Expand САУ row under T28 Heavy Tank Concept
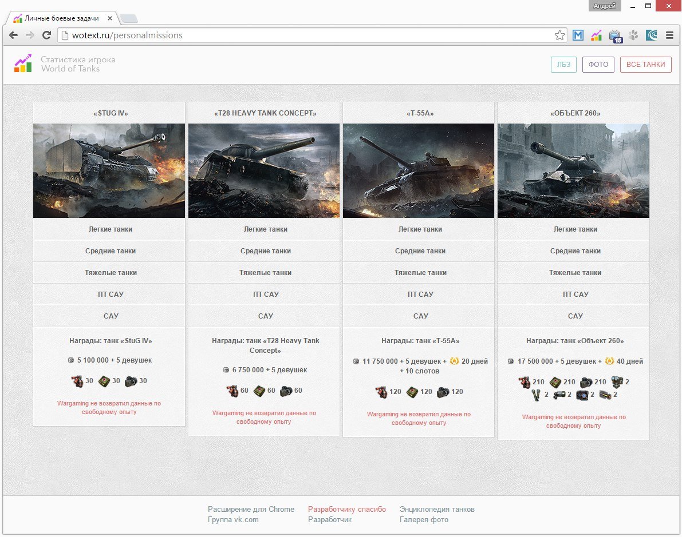The image size is (682, 537). [x=264, y=316]
